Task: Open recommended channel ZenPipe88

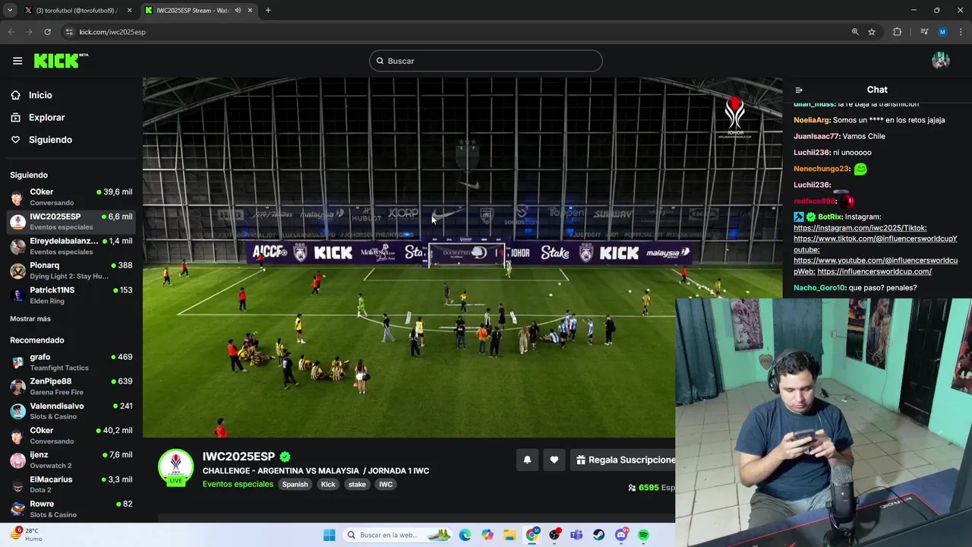Action: click(x=71, y=387)
